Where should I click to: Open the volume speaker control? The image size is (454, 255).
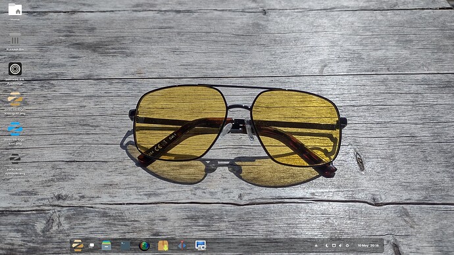[341, 245]
